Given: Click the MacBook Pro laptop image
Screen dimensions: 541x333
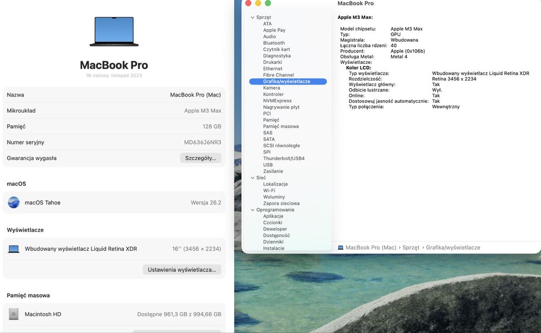Looking at the screenshot, I should 114,31.
